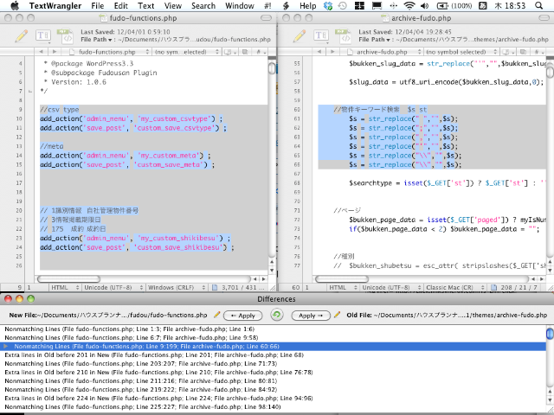Click the text options icon in left editor toolbar
This screenshot has height=415, width=554.
point(43,35)
